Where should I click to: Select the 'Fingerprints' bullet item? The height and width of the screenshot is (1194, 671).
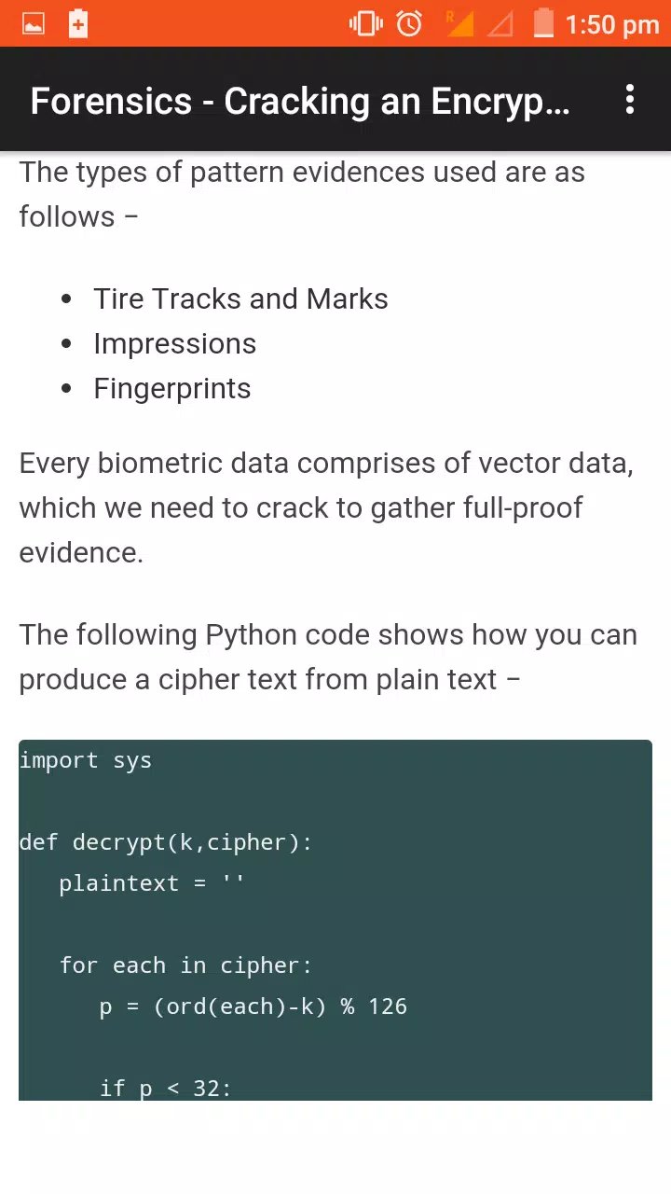pos(171,388)
